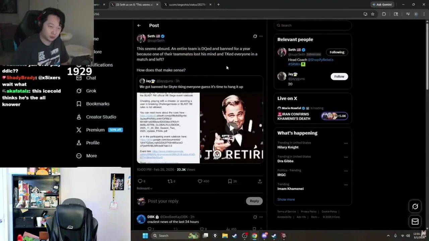
Task: Open Privacy Policy link
Action: [x=309, y=212]
